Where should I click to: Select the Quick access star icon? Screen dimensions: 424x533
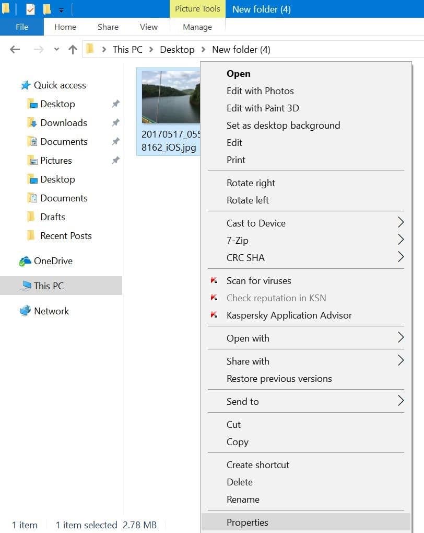(25, 85)
